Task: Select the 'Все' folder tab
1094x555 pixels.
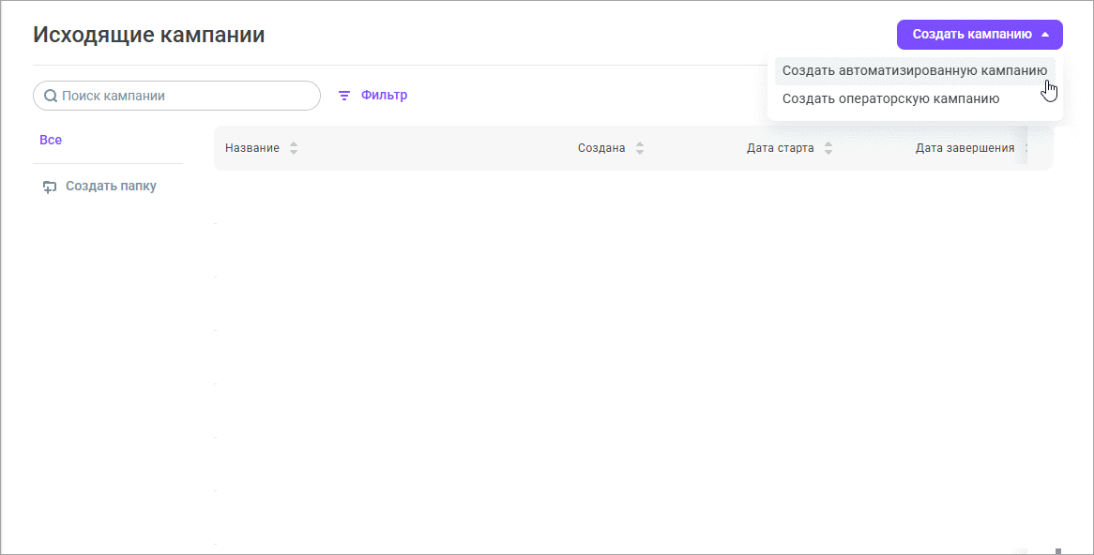Action: [x=51, y=140]
